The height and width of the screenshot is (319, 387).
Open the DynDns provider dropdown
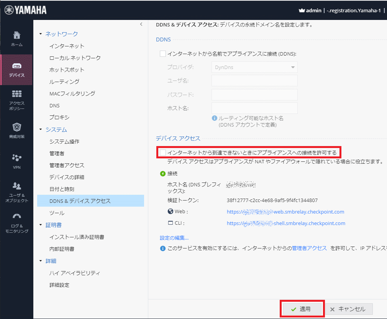(254, 67)
